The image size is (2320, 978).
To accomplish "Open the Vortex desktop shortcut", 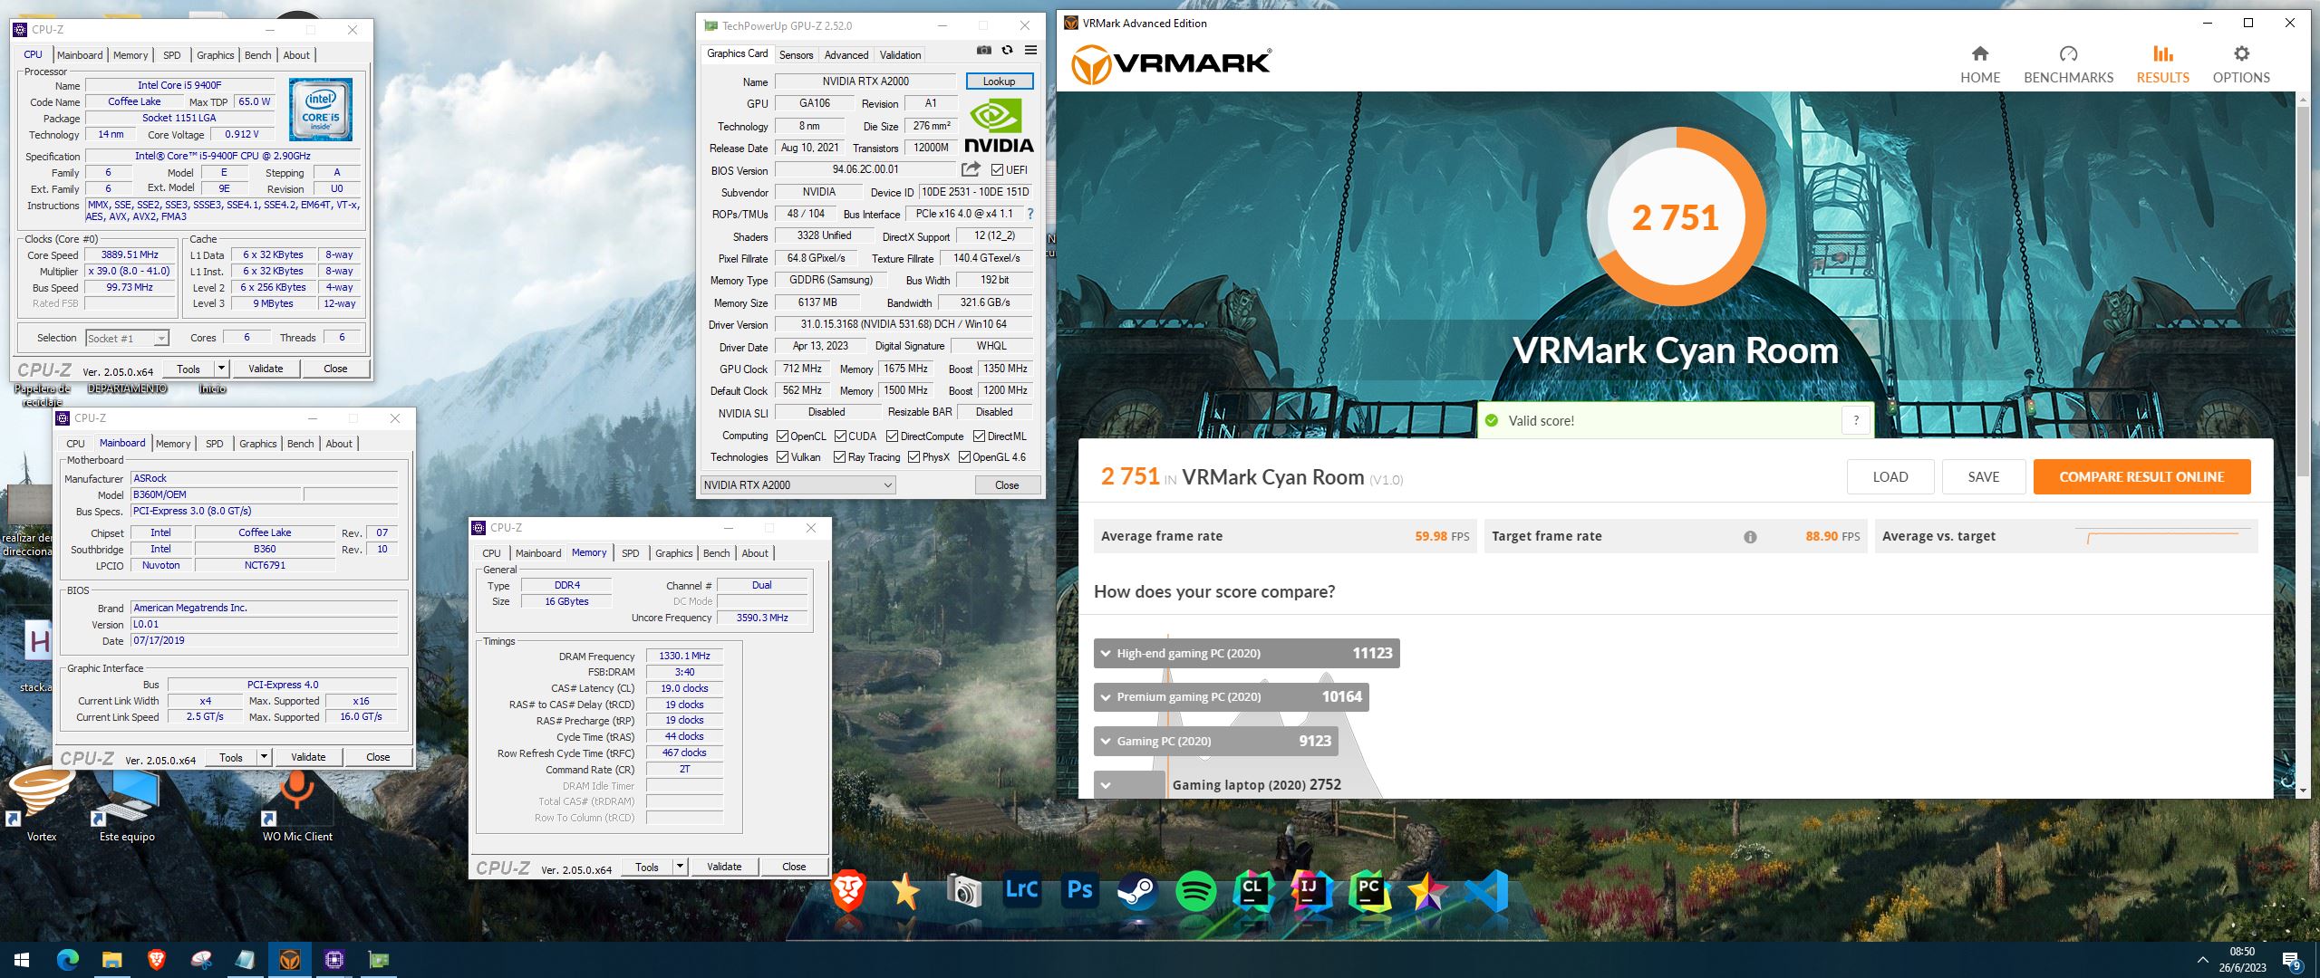I will coord(41,803).
